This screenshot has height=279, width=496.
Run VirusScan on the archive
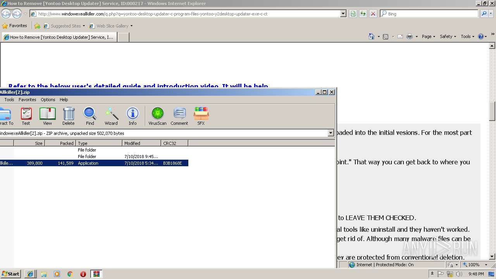click(157, 116)
